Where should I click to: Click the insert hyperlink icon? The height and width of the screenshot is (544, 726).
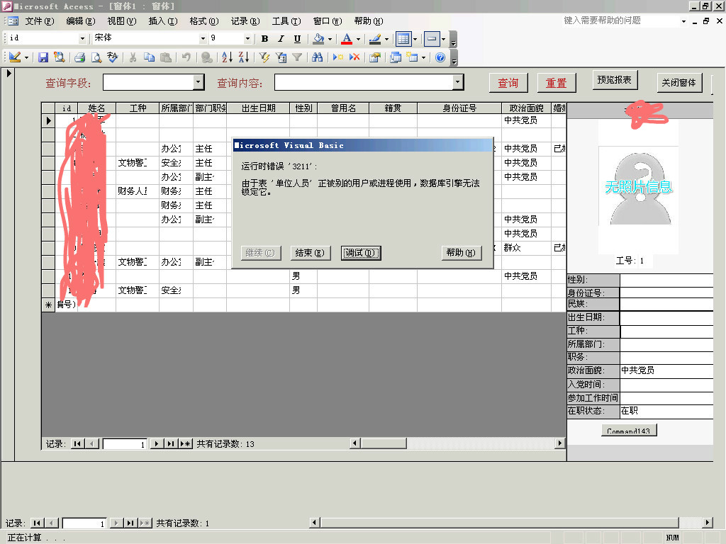[x=207, y=57]
